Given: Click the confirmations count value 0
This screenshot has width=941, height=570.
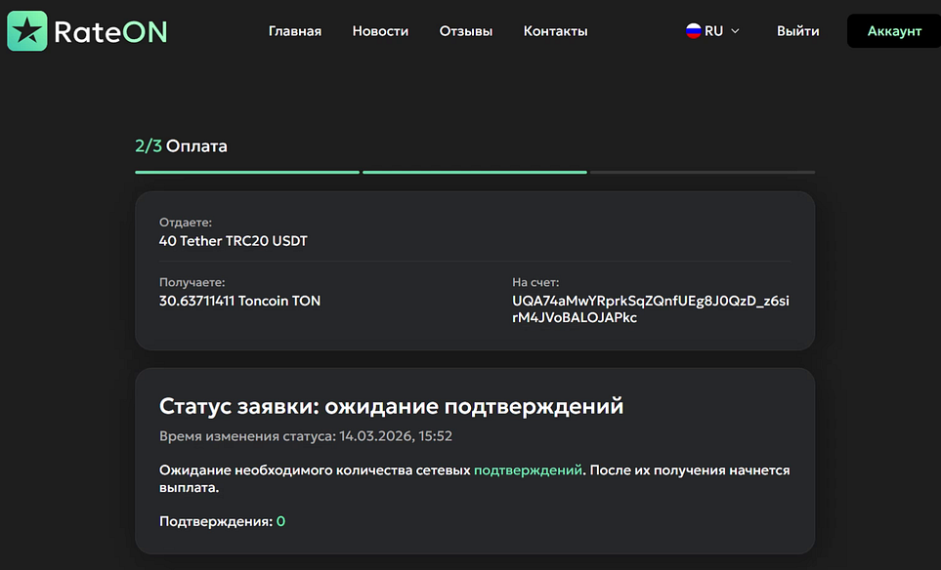Looking at the screenshot, I should point(280,522).
